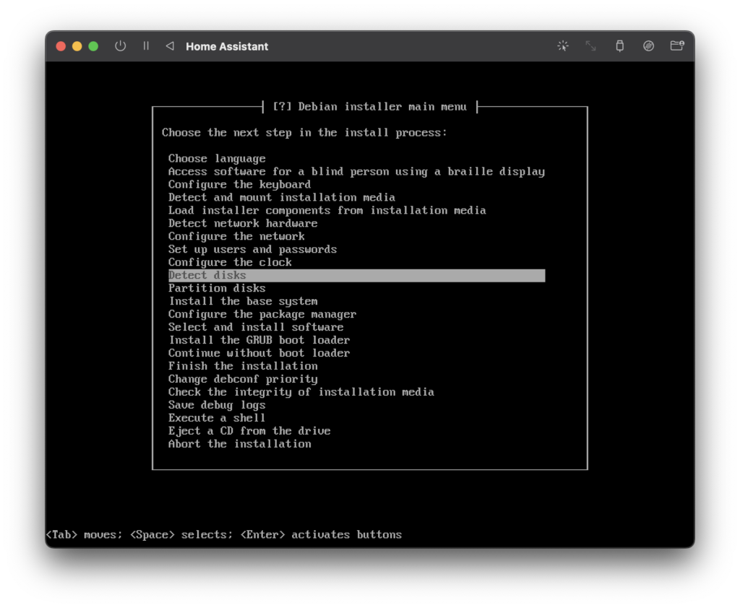740x608 pixels.
Task: Pick "Continue without boot loader"
Action: pos(357,353)
